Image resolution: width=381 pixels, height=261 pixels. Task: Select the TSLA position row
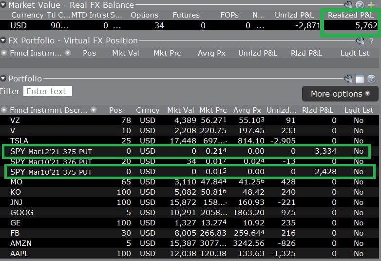pos(190,141)
